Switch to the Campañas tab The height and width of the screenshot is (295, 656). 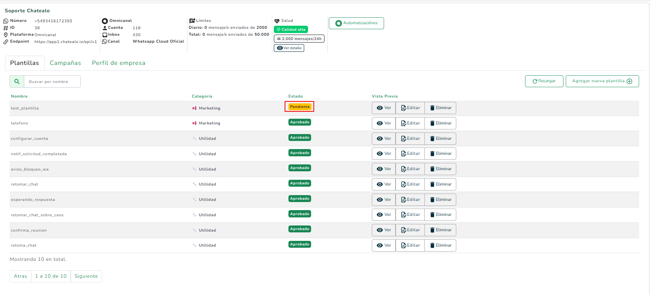(65, 63)
